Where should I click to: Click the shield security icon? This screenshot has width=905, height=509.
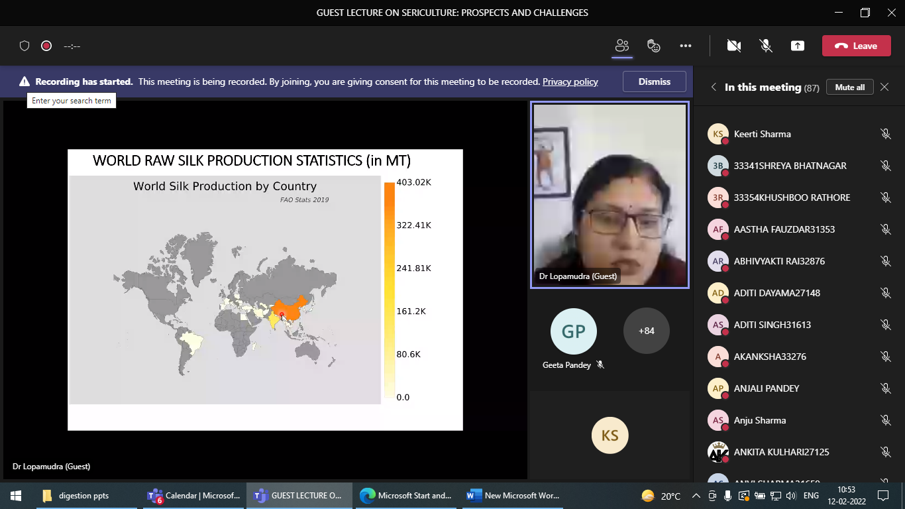coord(25,46)
